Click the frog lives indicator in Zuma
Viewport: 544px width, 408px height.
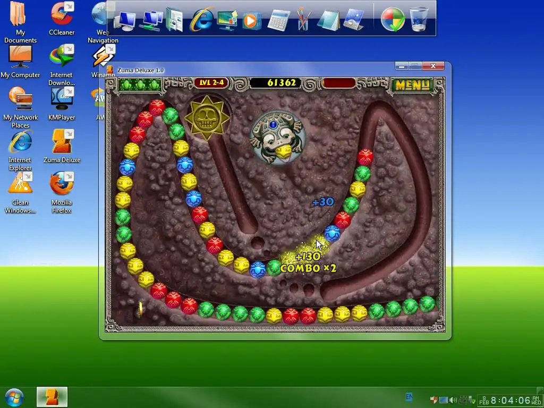tap(140, 84)
